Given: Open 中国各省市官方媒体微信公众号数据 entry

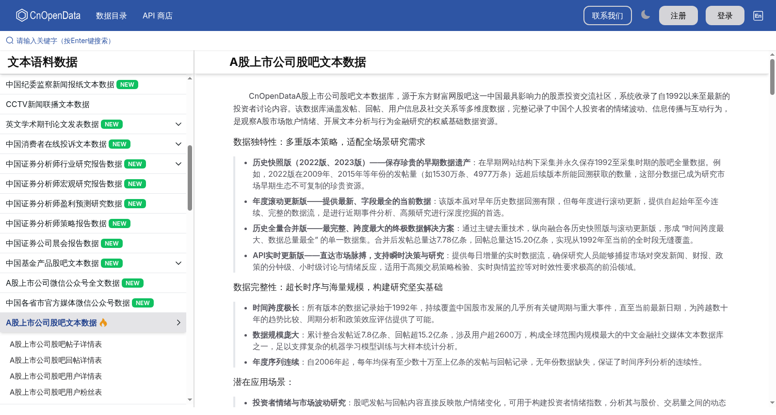Looking at the screenshot, I should pos(93,303).
